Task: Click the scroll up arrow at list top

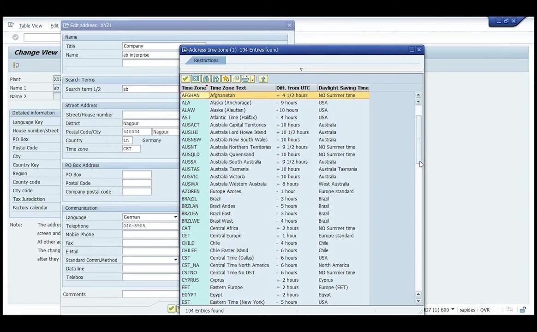Action: point(418,95)
